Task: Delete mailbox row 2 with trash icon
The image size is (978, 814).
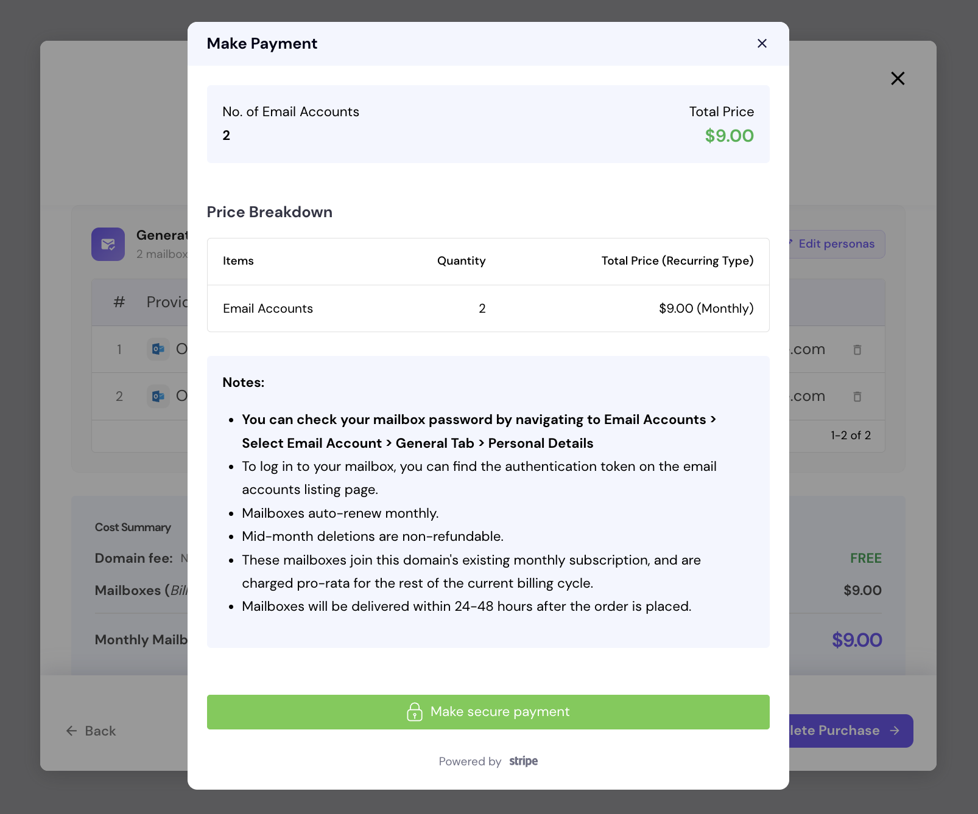Action: [857, 397]
